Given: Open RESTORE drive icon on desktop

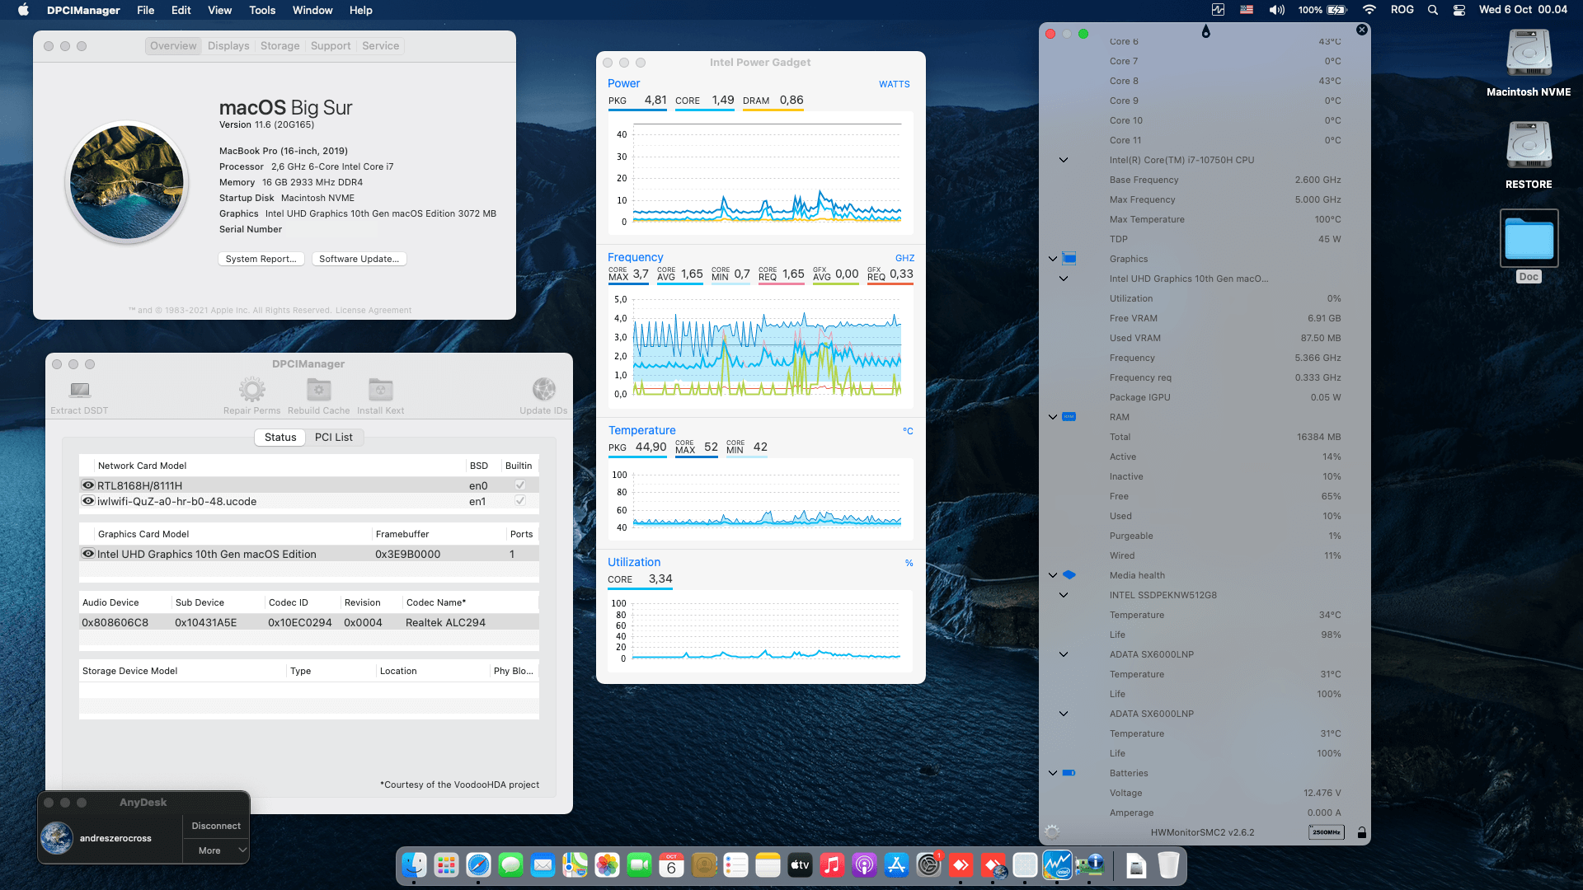Looking at the screenshot, I should 1529,145.
